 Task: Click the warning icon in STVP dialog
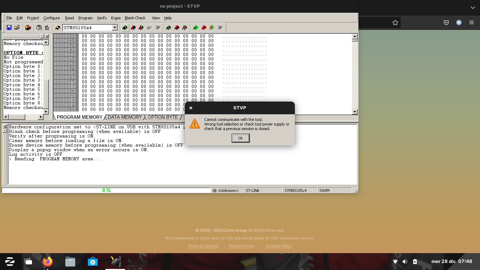coord(194,124)
